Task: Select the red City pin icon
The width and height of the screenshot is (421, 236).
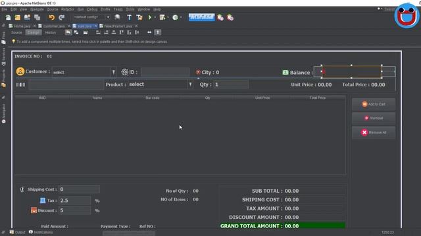Action: point(198,72)
